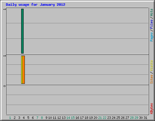The width and height of the screenshot is (155, 121).
Task: Click day label 12 on the x-axis
Action: (x=59, y=118)
